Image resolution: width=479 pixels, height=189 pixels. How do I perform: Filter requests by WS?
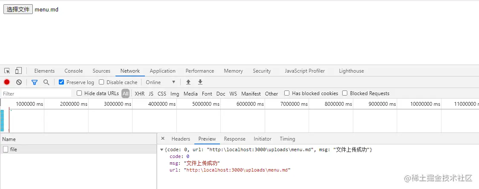[233, 94]
